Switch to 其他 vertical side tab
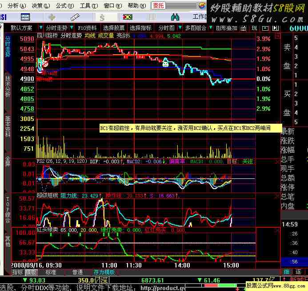The width and height of the screenshot is (308, 291). point(8,241)
